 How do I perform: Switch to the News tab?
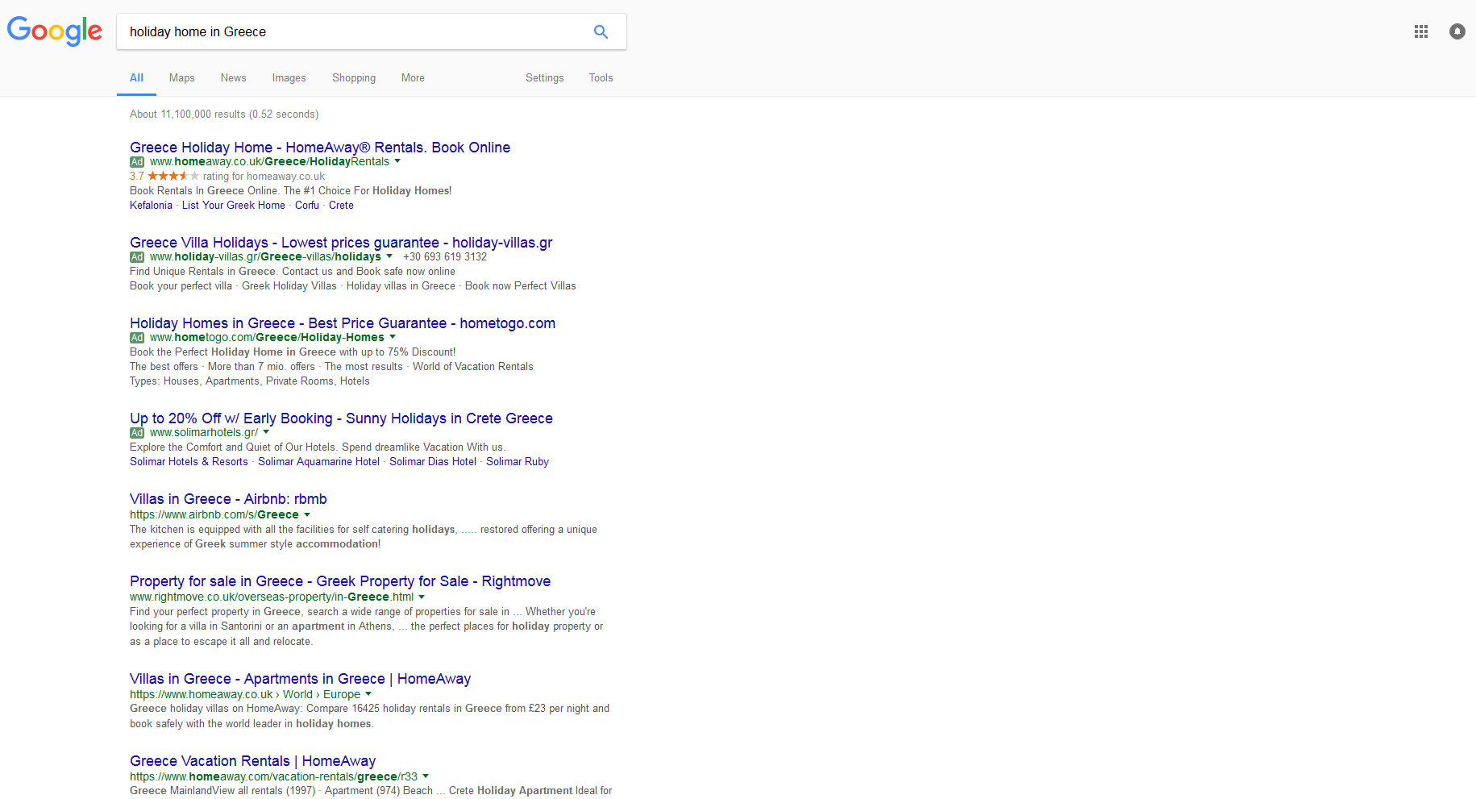tap(234, 78)
